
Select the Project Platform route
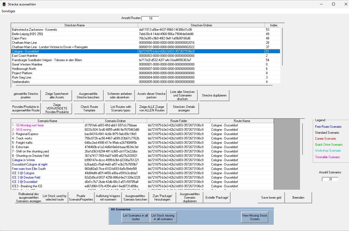[145, 73]
